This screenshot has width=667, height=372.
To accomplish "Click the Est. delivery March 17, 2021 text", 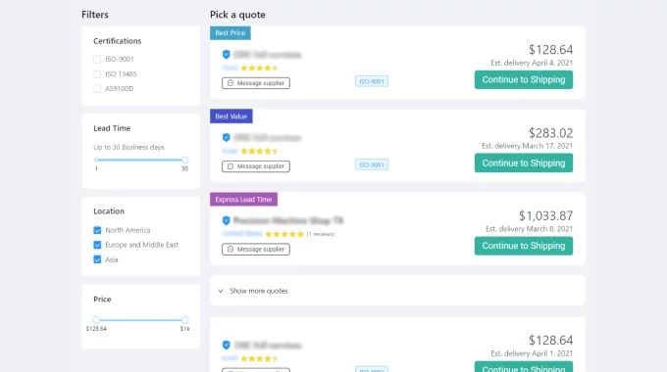I will (x=527, y=146).
